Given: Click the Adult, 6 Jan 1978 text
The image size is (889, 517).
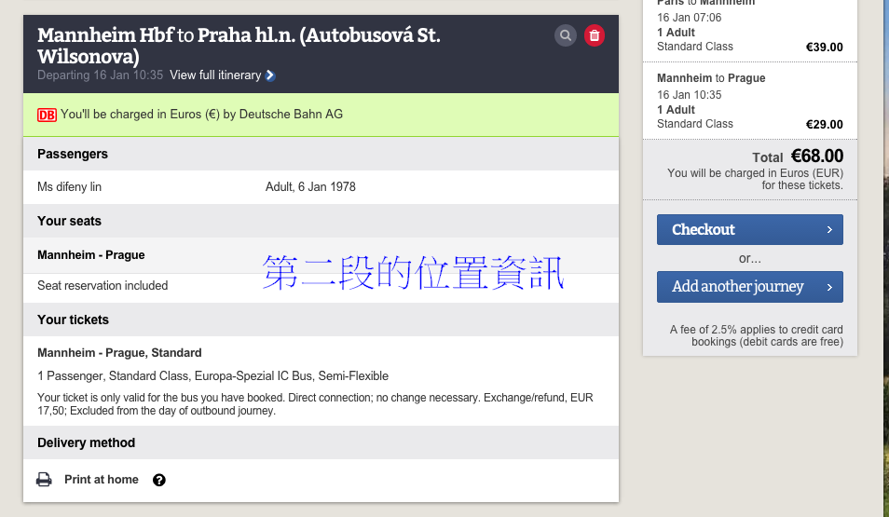Looking at the screenshot, I should click(310, 187).
